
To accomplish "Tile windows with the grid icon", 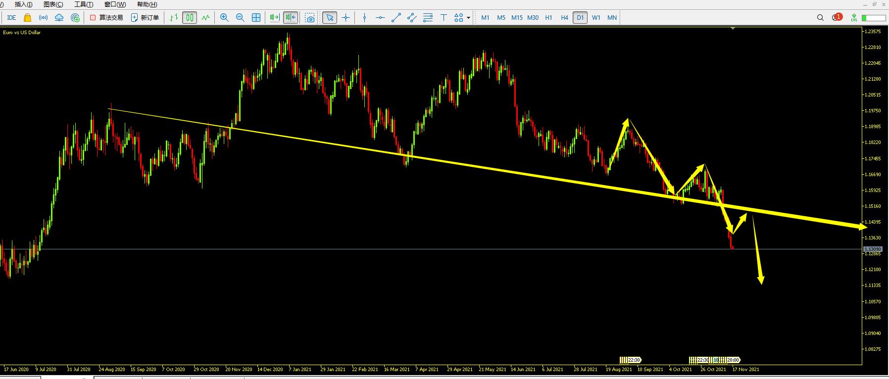I will click(256, 18).
